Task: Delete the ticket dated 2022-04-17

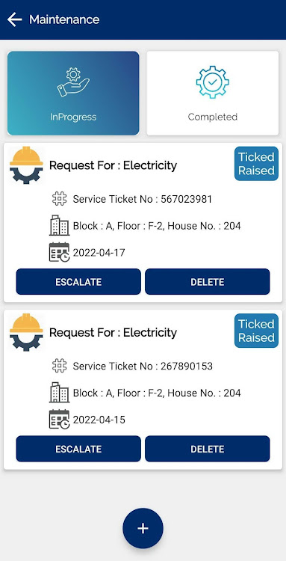Action: point(208,281)
